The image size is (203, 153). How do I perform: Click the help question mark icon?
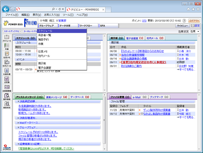pos(184,21)
